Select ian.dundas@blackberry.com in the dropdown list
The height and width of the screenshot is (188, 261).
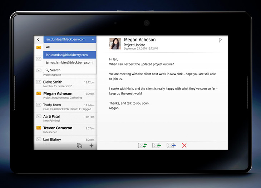70,55
